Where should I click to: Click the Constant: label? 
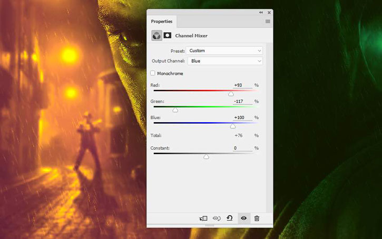pos(160,148)
